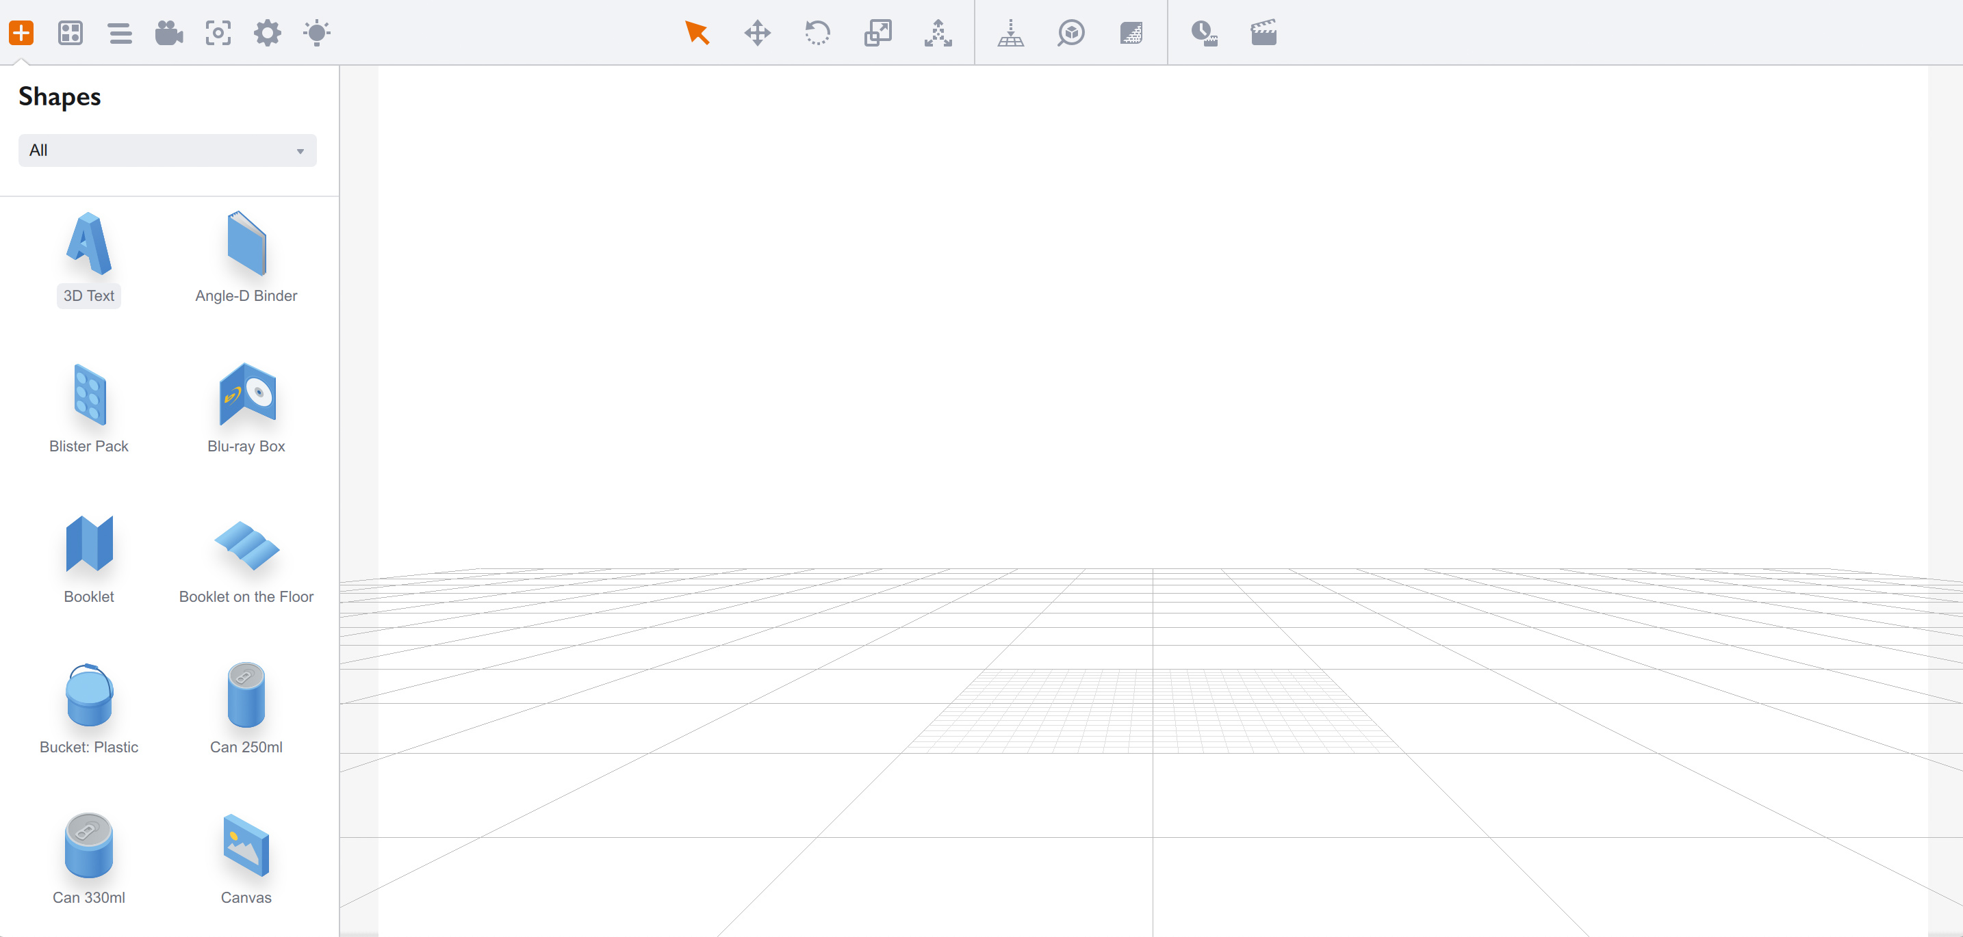The height and width of the screenshot is (937, 1963).
Task: Expand the All shapes filter dropdown
Action: point(167,150)
